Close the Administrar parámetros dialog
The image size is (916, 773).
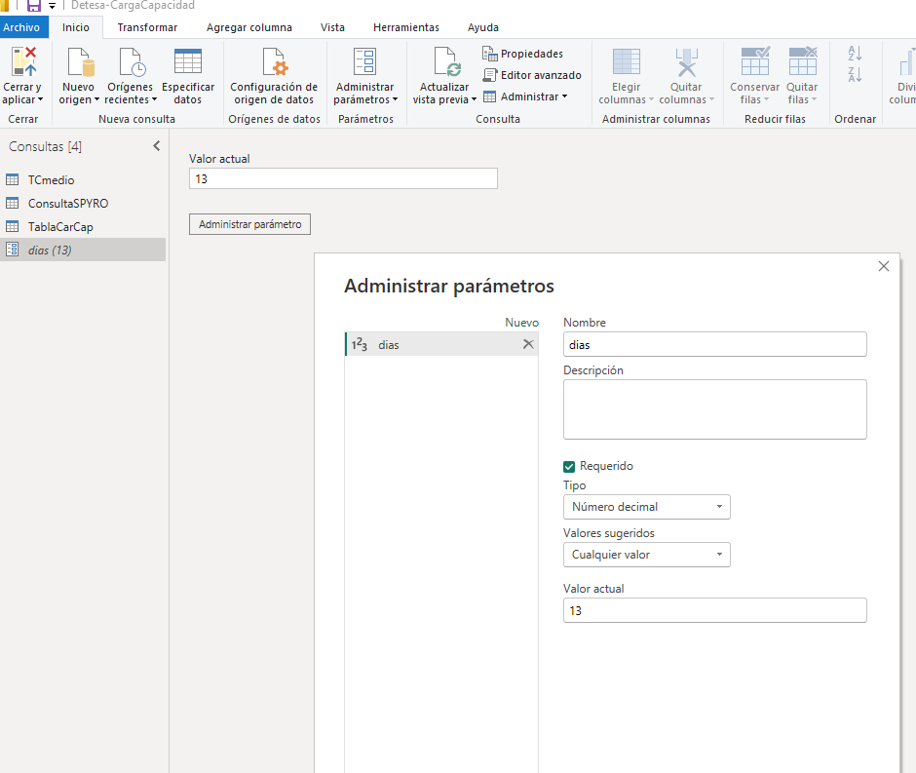click(883, 266)
